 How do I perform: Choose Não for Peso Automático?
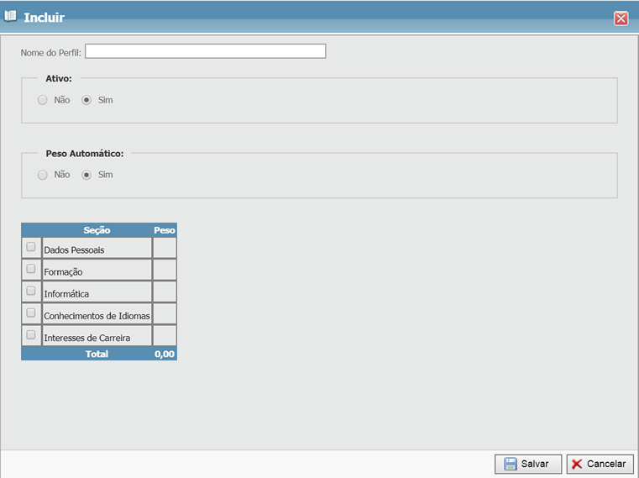pyautogui.click(x=43, y=175)
